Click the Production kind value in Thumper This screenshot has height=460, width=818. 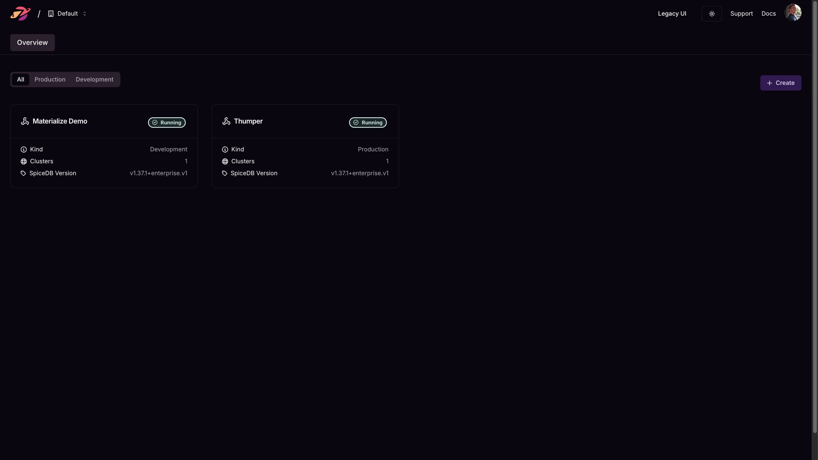[373, 149]
